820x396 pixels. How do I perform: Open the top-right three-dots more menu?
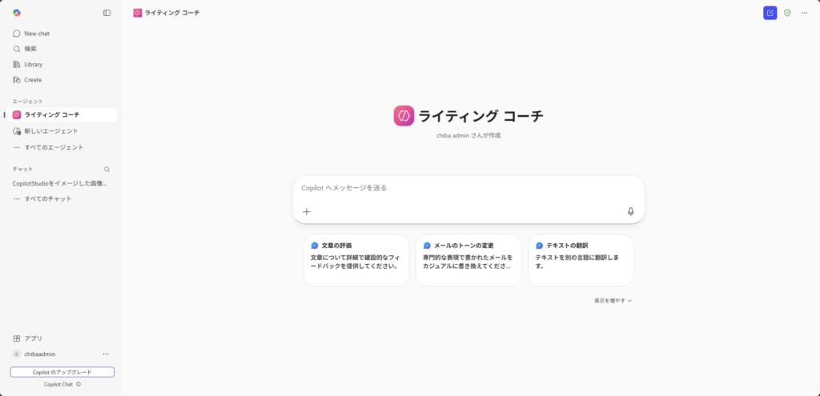pos(805,13)
